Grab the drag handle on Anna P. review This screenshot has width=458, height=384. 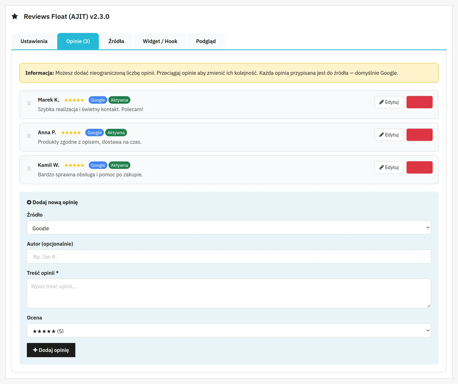[x=29, y=136]
